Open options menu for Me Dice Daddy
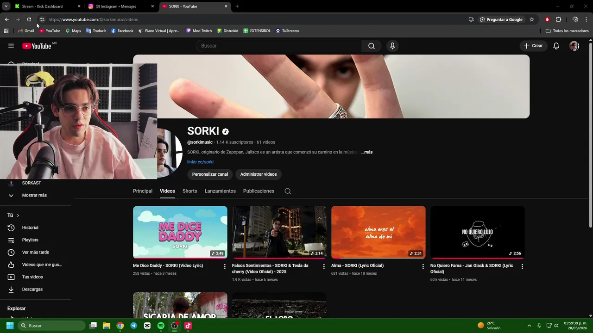Image resolution: width=593 pixels, height=333 pixels. [225, 266]
